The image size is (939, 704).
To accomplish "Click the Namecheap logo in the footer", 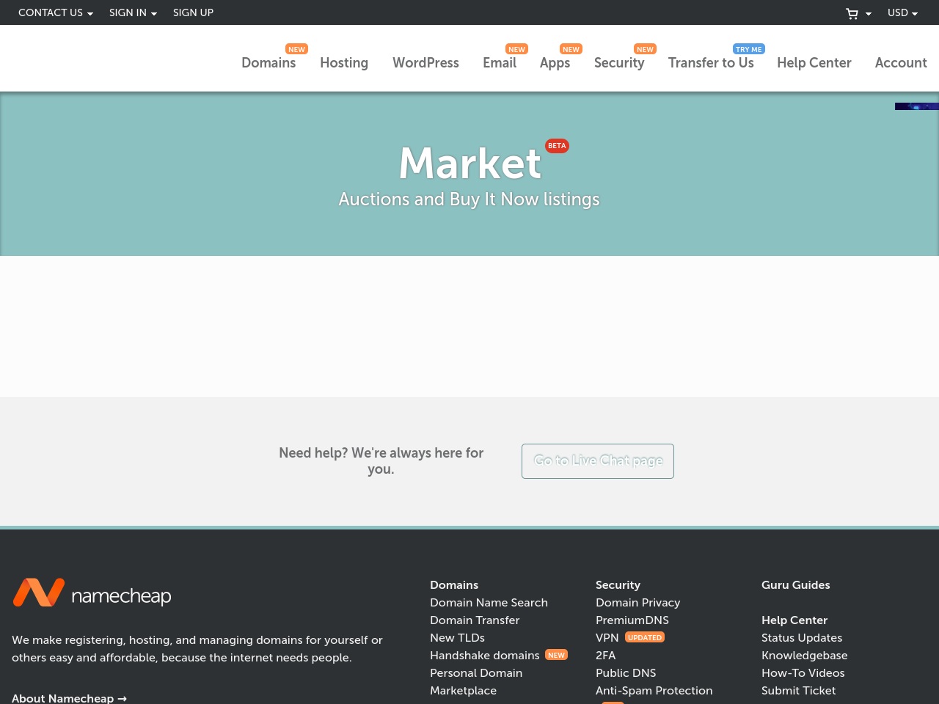I will [92, 593].
